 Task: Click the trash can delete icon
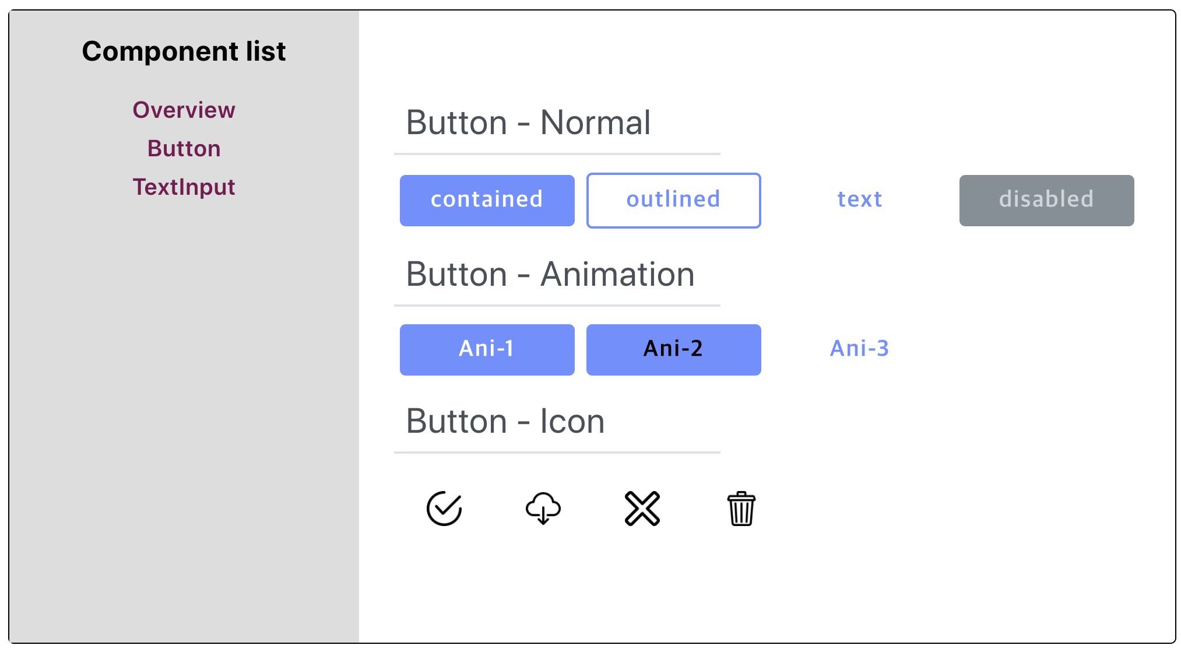(741, 509)
